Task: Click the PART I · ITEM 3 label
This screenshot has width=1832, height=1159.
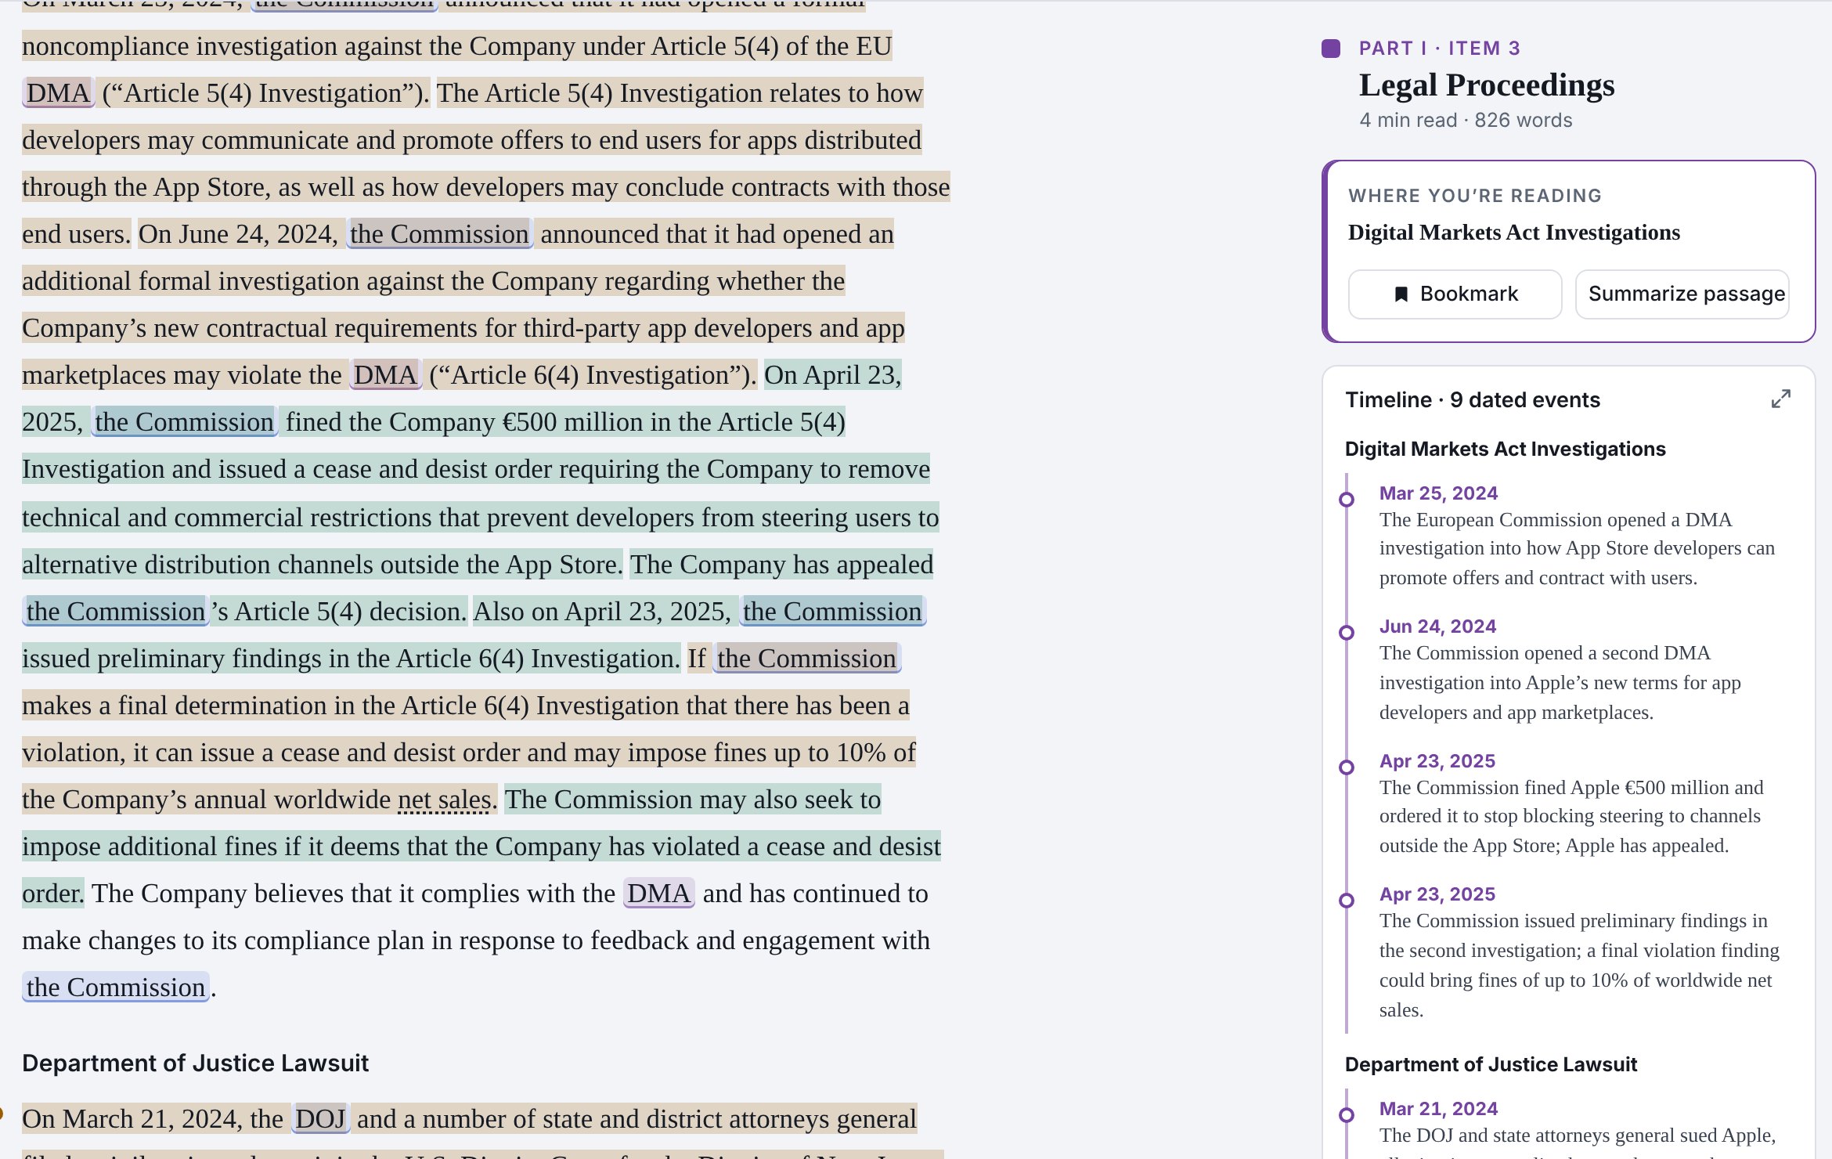Action: 1439,49
